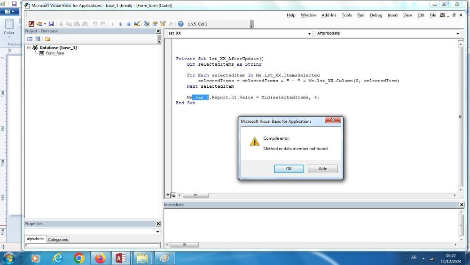Image resolution: width=470 pixels, height=265 pixels.
Task: Open View Microsoft Access icon in toolbar
Action: coord(31,24)
